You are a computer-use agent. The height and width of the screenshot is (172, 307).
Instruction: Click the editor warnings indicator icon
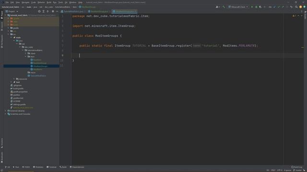coord(294,16)
